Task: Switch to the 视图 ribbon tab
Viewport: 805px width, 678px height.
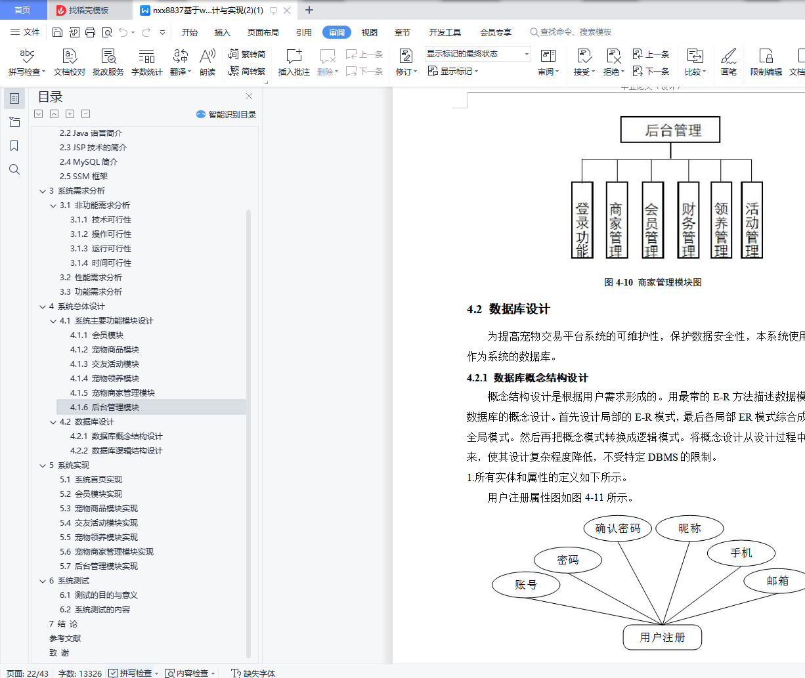Action: pos(370,32)
